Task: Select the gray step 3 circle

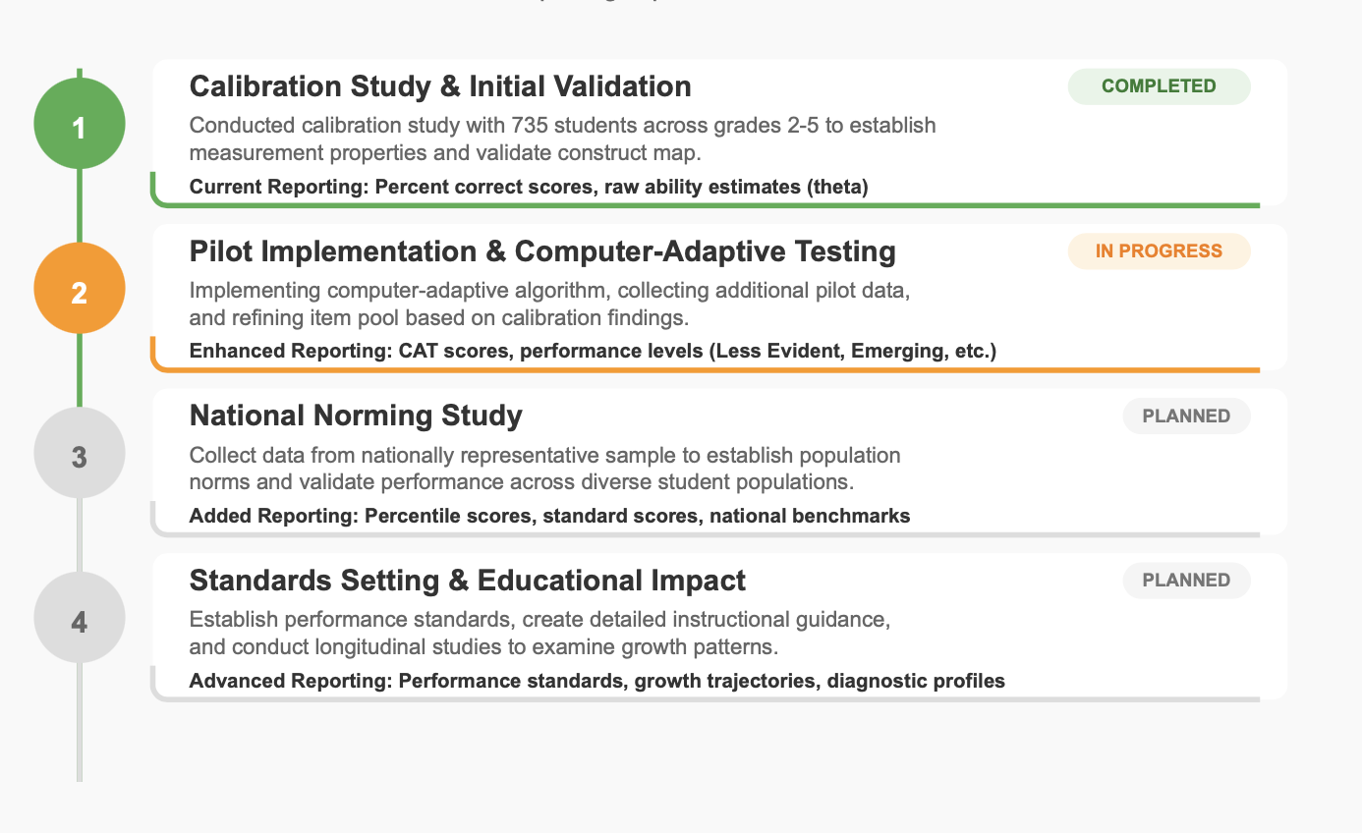Action: [80, 454]
